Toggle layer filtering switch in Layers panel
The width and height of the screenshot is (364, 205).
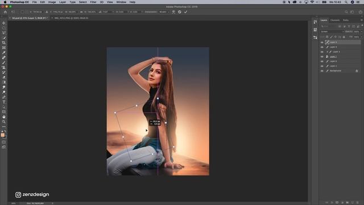(x=362, y=26)
